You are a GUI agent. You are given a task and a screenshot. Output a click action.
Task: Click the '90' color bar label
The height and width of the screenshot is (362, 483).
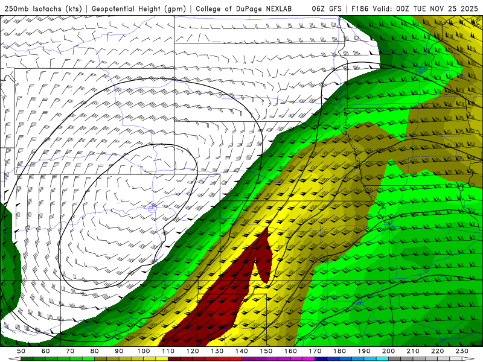coord(119,351)
